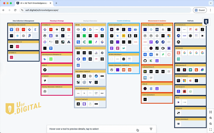Screen dimensions: 214x133
Task: Select the tool in PubTech AI-Native Advertising group
Action: 178,124
